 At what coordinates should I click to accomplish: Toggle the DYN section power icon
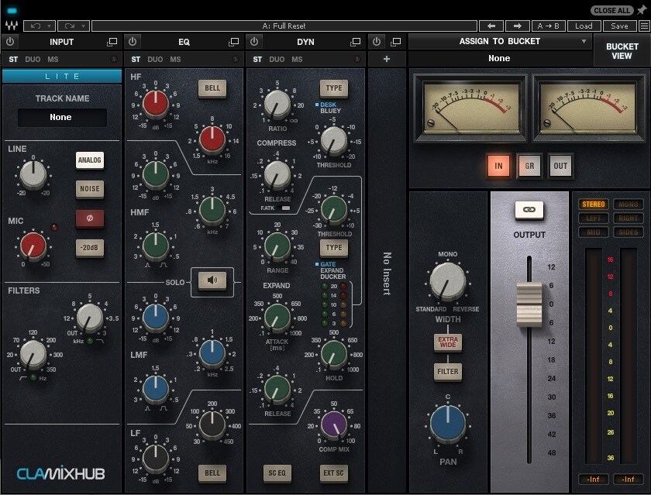coord(254,42)
